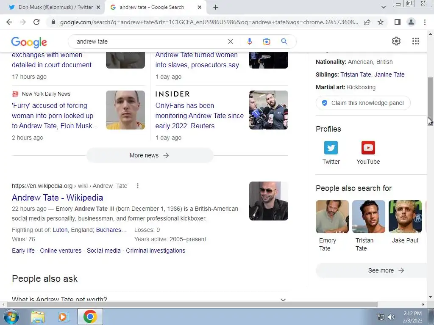Open the system volume control
This screenshot has width=434, height=325.
pyautogui.click(x=391, y=317)
